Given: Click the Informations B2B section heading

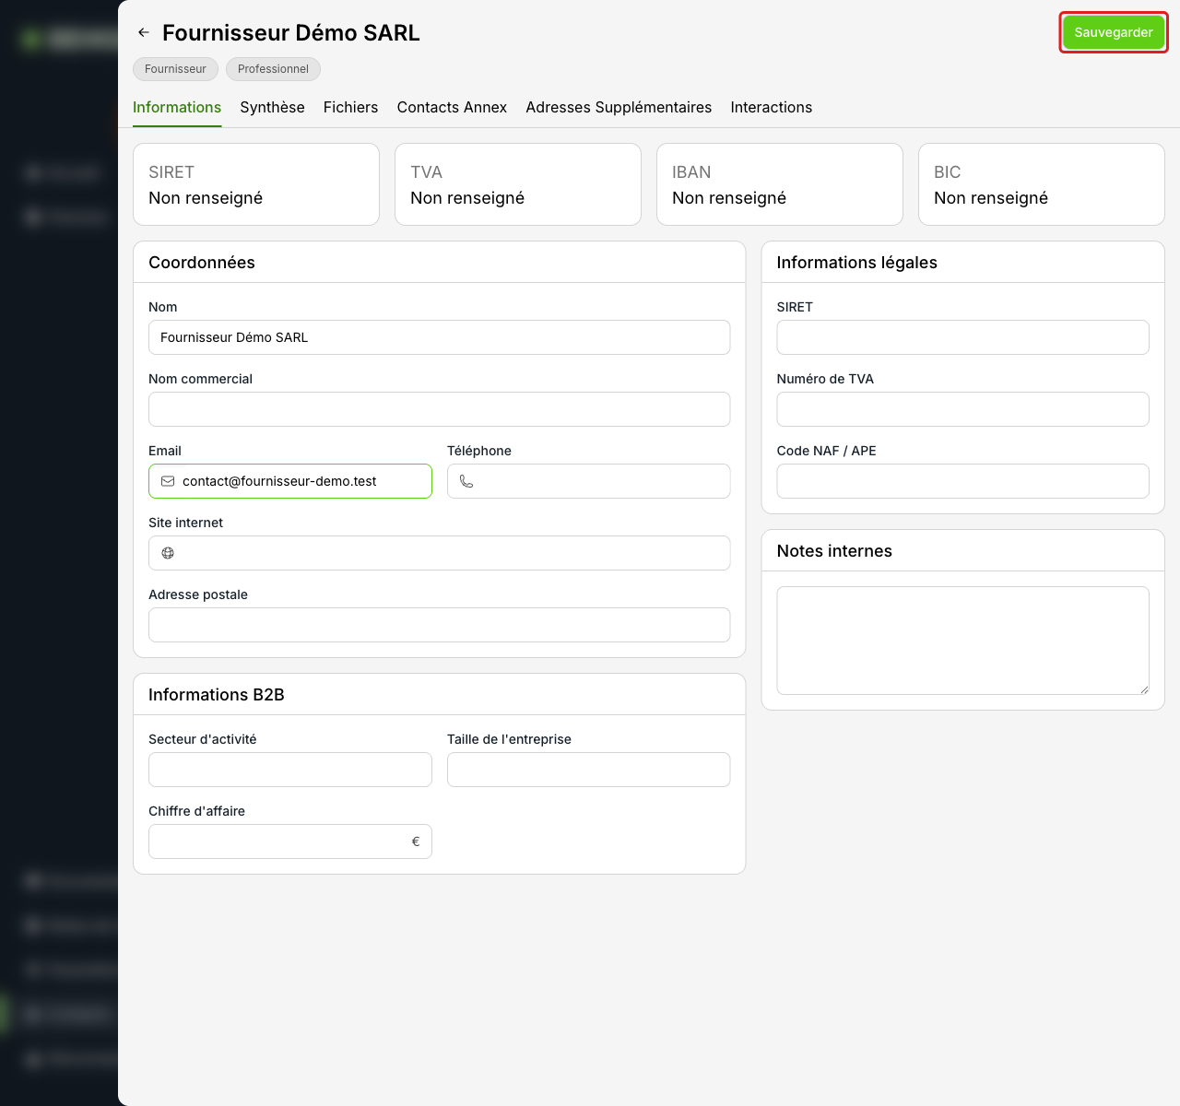Looking at the screenshot, I should coord(217,695).
